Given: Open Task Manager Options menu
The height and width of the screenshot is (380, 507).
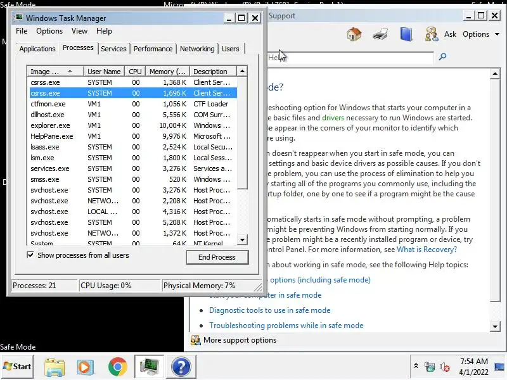Looking at the screenshot, I should pyautogui.click(x=49, y=31).
